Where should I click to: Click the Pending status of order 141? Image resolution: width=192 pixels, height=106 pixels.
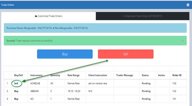pyautogui.click(x=146, y=99)
